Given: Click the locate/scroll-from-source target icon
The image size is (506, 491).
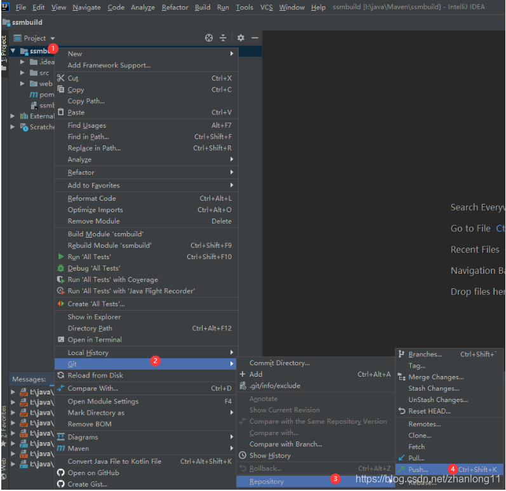Looking at the screenshot, I should pos(209,37).
